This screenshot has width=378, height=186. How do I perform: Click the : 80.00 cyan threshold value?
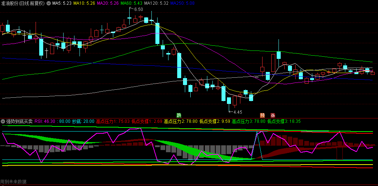(64, 121)
